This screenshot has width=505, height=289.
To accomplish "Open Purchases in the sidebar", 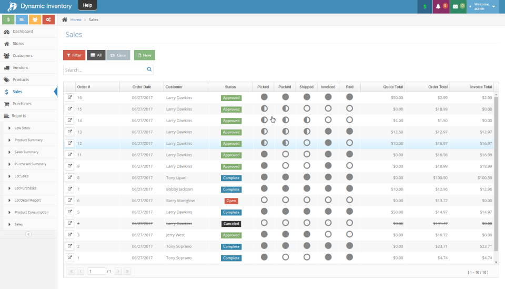I will tap(28, 104).
